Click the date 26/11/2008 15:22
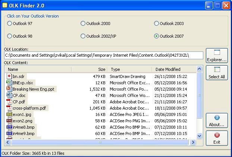The height and width of the screenshot is (157, 232). [171, 76]
